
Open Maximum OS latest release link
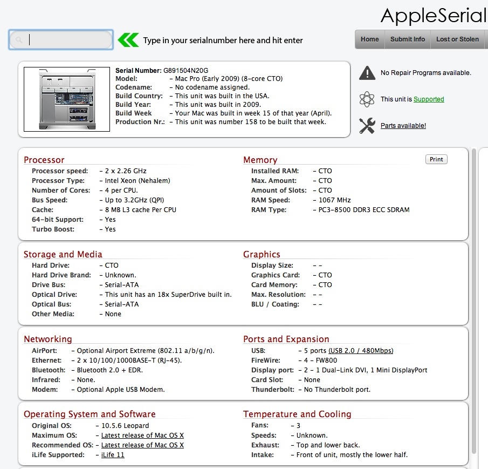coord(142,436)
